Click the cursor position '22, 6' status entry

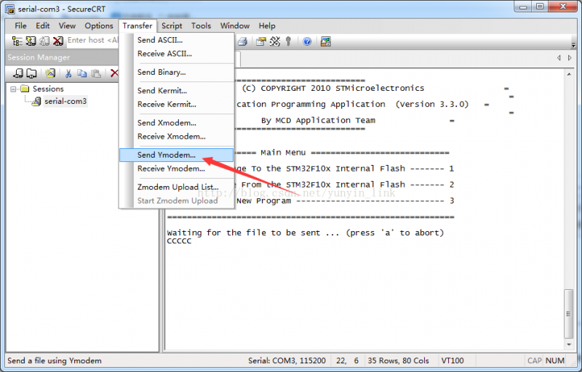[348, 360]
